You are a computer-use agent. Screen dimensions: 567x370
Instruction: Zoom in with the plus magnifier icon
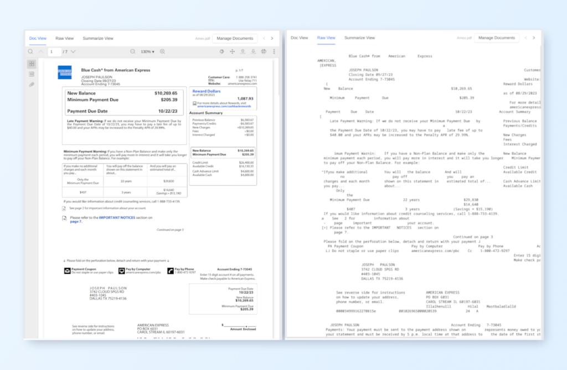coord(162,51)
